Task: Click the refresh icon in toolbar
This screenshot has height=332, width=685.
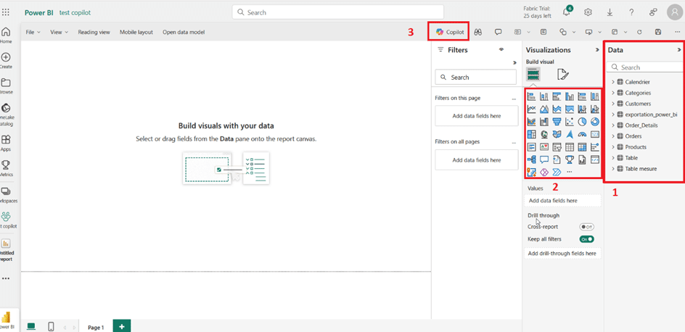Action: [x=639, y=32]
